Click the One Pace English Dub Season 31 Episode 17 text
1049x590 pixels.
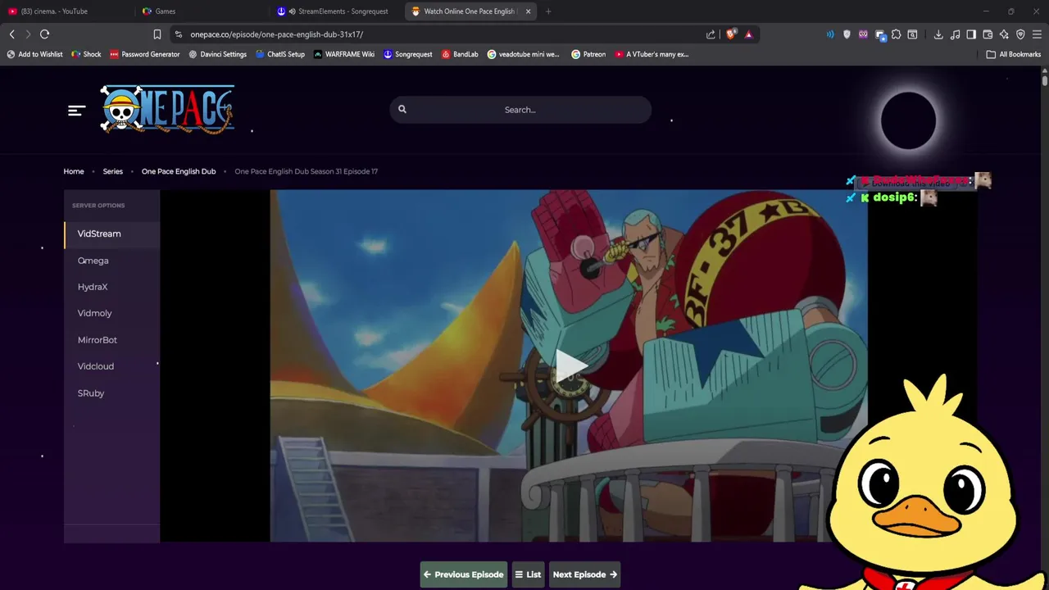point(307,171)
